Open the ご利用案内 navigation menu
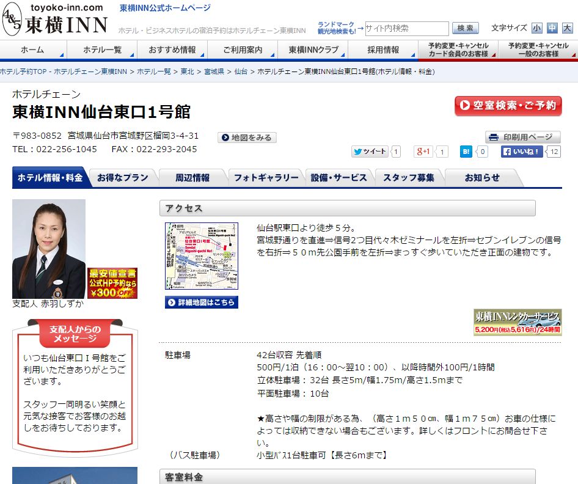This screenshot has height=484, width=578. coord(243,50)
